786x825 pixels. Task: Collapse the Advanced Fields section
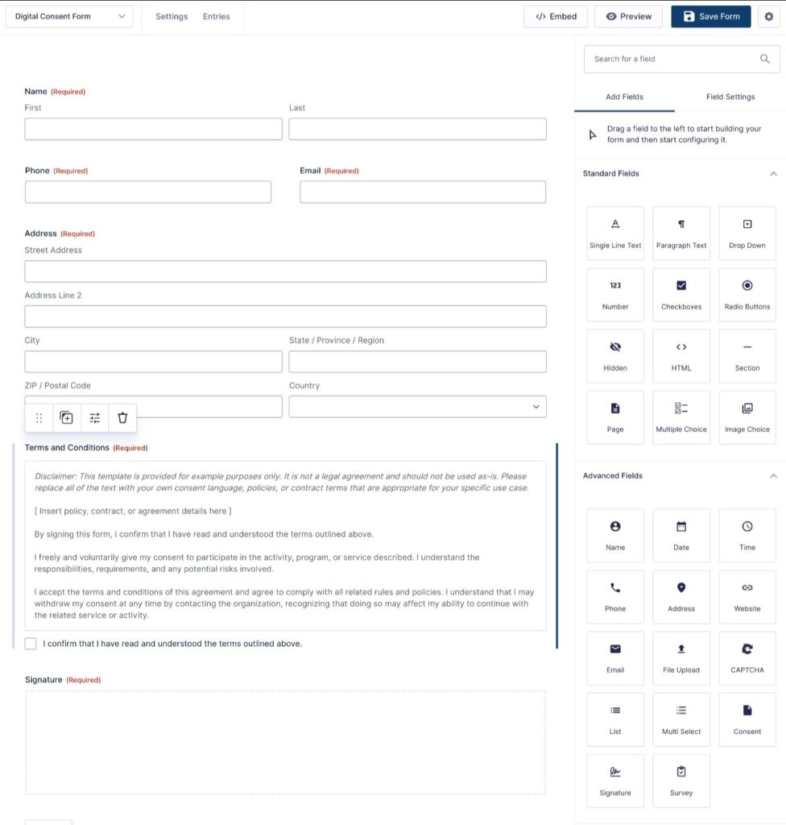[x=773, y=476]
